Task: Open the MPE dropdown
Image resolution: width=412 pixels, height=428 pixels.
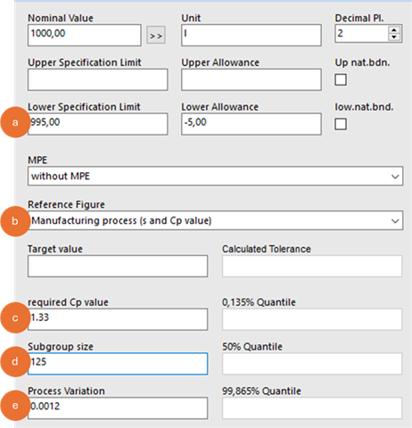Action: (215, 177)
